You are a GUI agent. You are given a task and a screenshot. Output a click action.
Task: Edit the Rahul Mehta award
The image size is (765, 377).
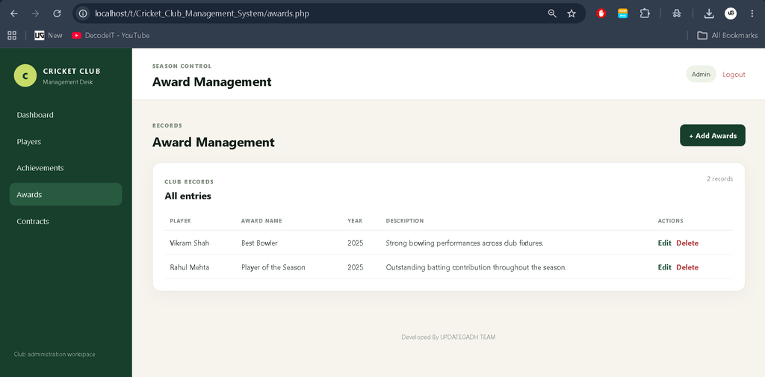664,267
